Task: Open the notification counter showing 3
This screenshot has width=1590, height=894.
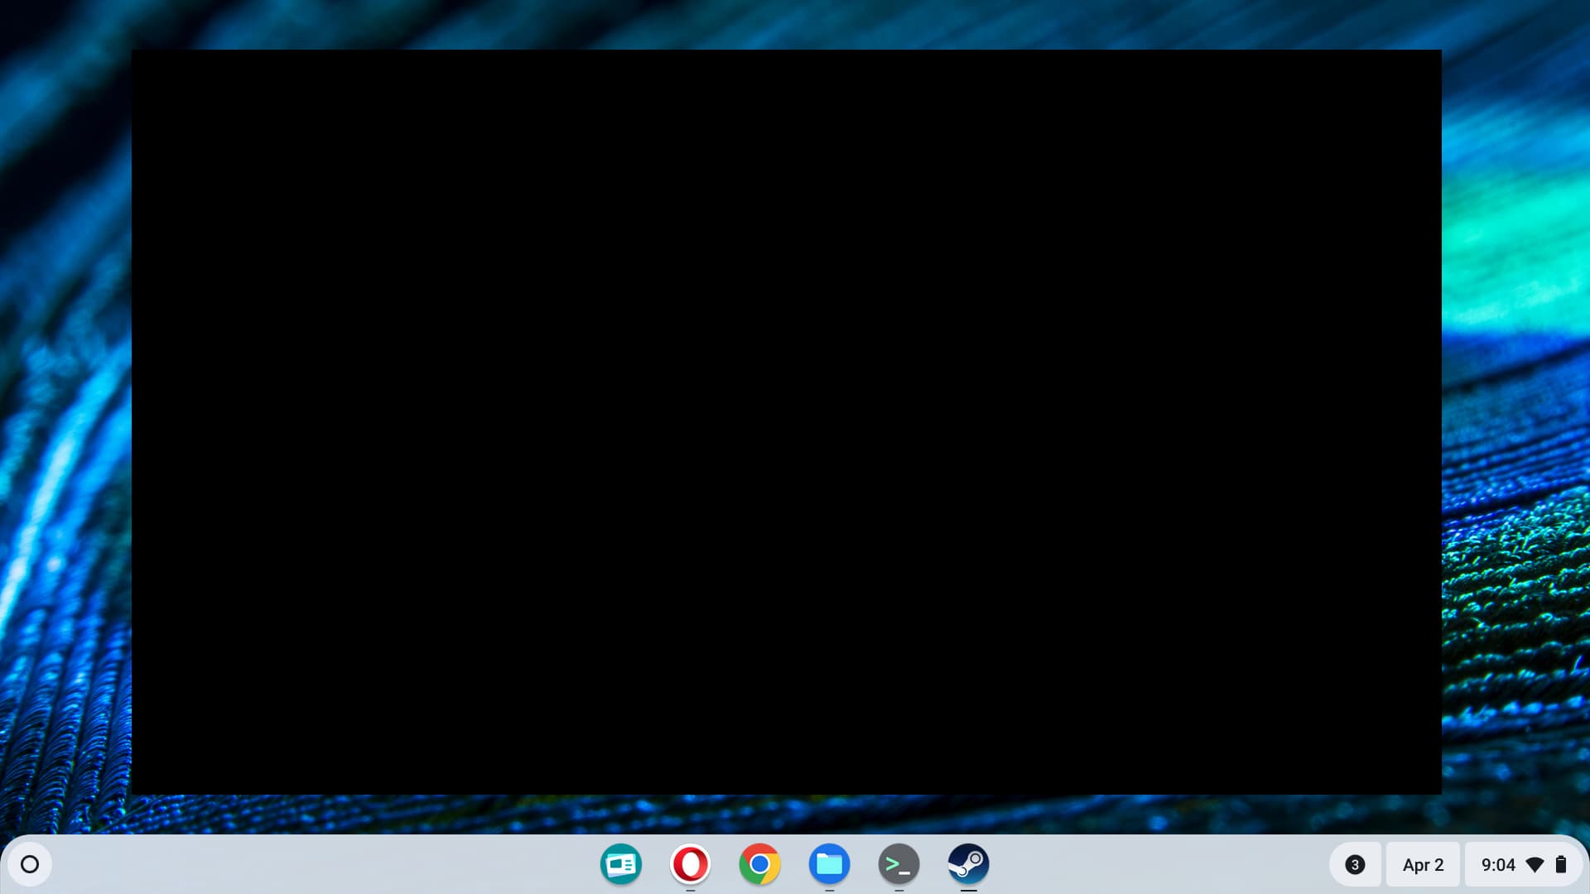Action: pos(1355,865)
